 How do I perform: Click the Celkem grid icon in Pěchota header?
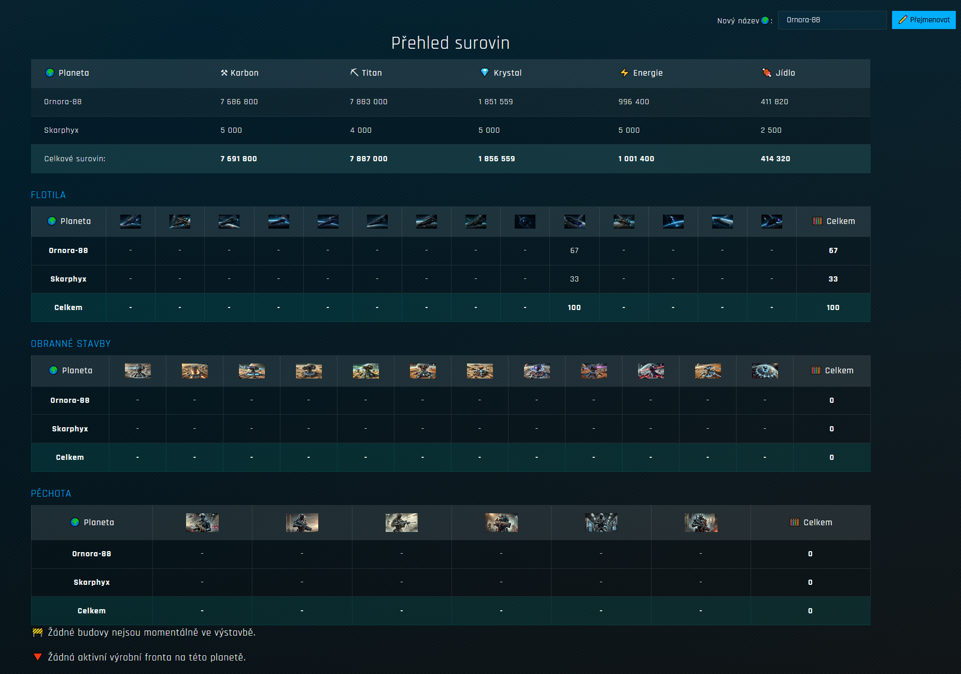coord(794,523)
